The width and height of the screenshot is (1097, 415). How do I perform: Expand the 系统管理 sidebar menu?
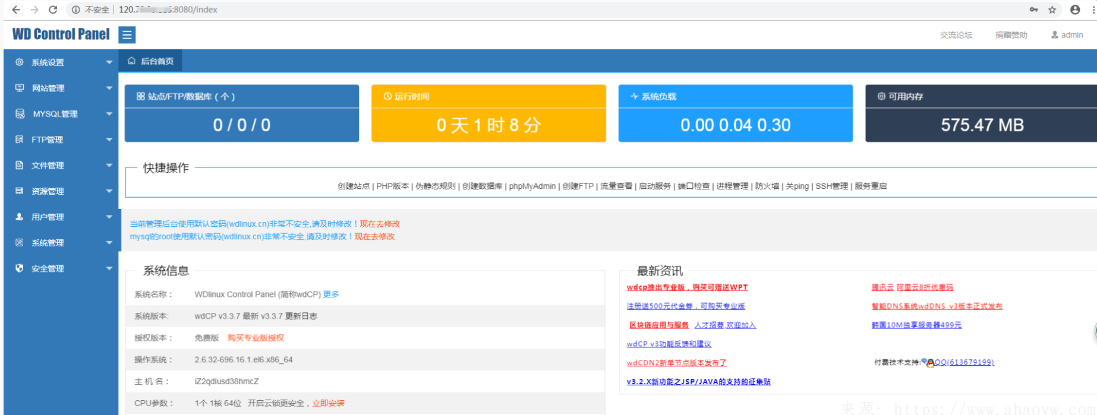pyautogui.click(x=48, y=243)
